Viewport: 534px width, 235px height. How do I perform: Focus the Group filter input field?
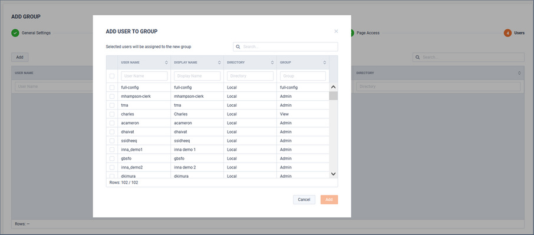tap(303, 76)
